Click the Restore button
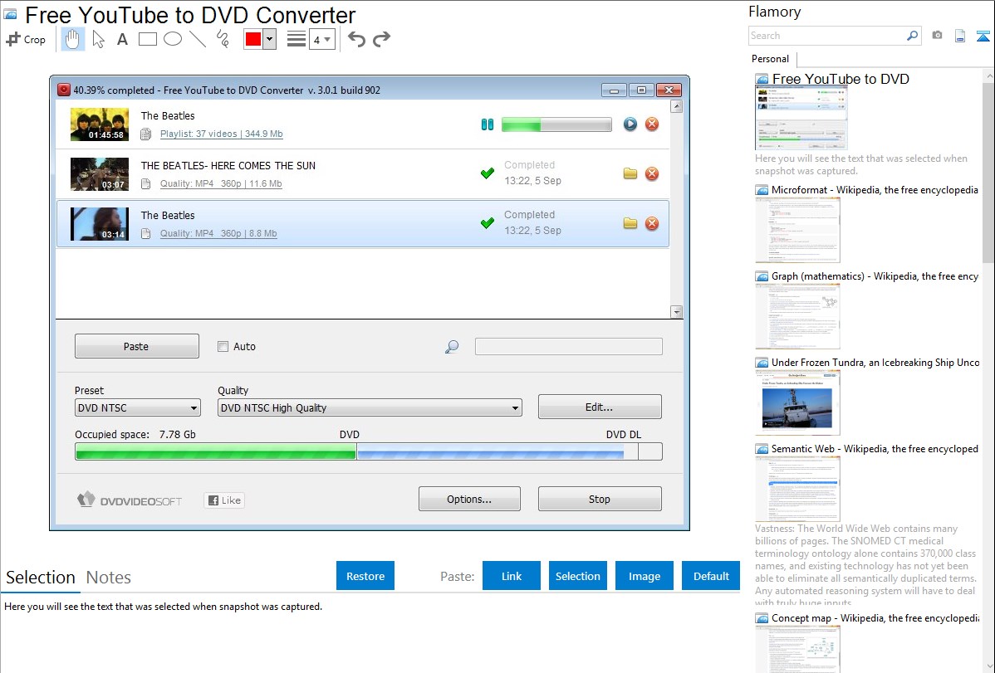This screenshot has height=673, width=995. click(365, 576)
